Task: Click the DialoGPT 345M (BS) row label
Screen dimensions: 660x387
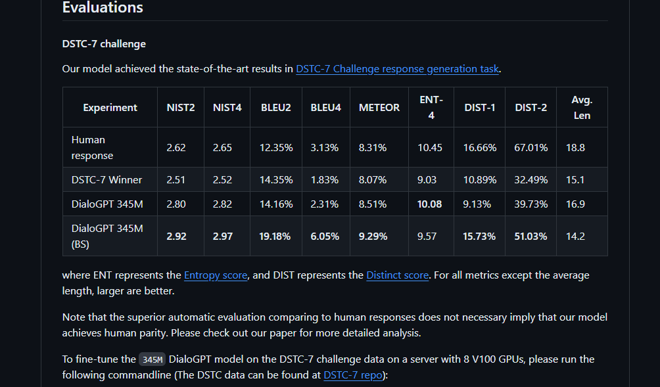Action: (x=107, y=237)
